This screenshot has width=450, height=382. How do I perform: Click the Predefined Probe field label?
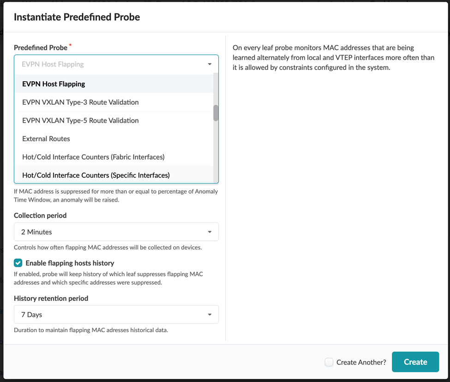41,48
